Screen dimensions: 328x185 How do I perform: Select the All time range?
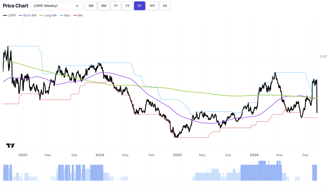click(165, 6)
